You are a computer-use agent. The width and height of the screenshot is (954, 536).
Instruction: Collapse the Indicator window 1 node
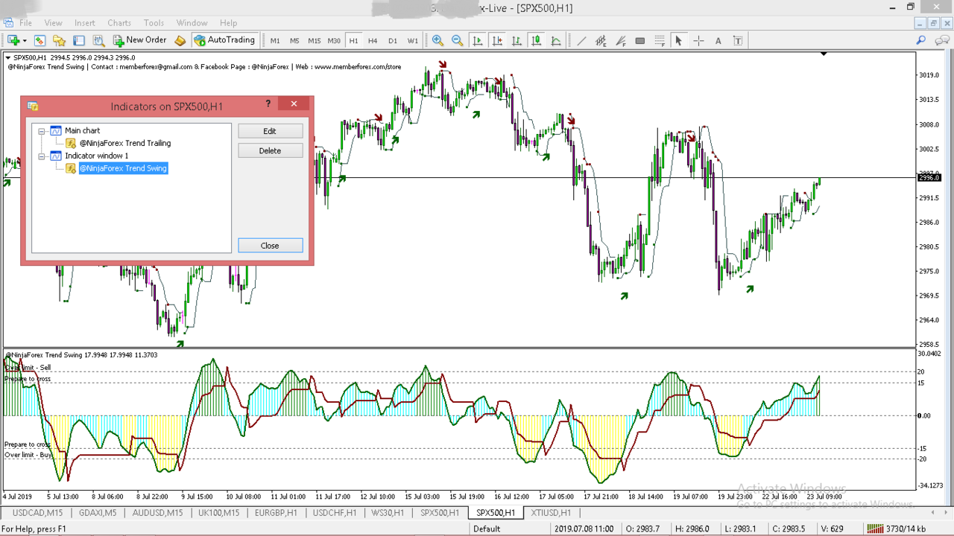point(42,156)
